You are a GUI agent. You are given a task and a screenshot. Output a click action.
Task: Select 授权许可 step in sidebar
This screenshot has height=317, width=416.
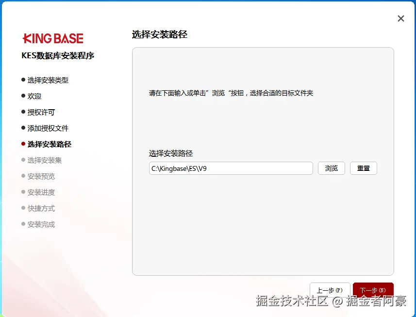[x=38, y=112]
